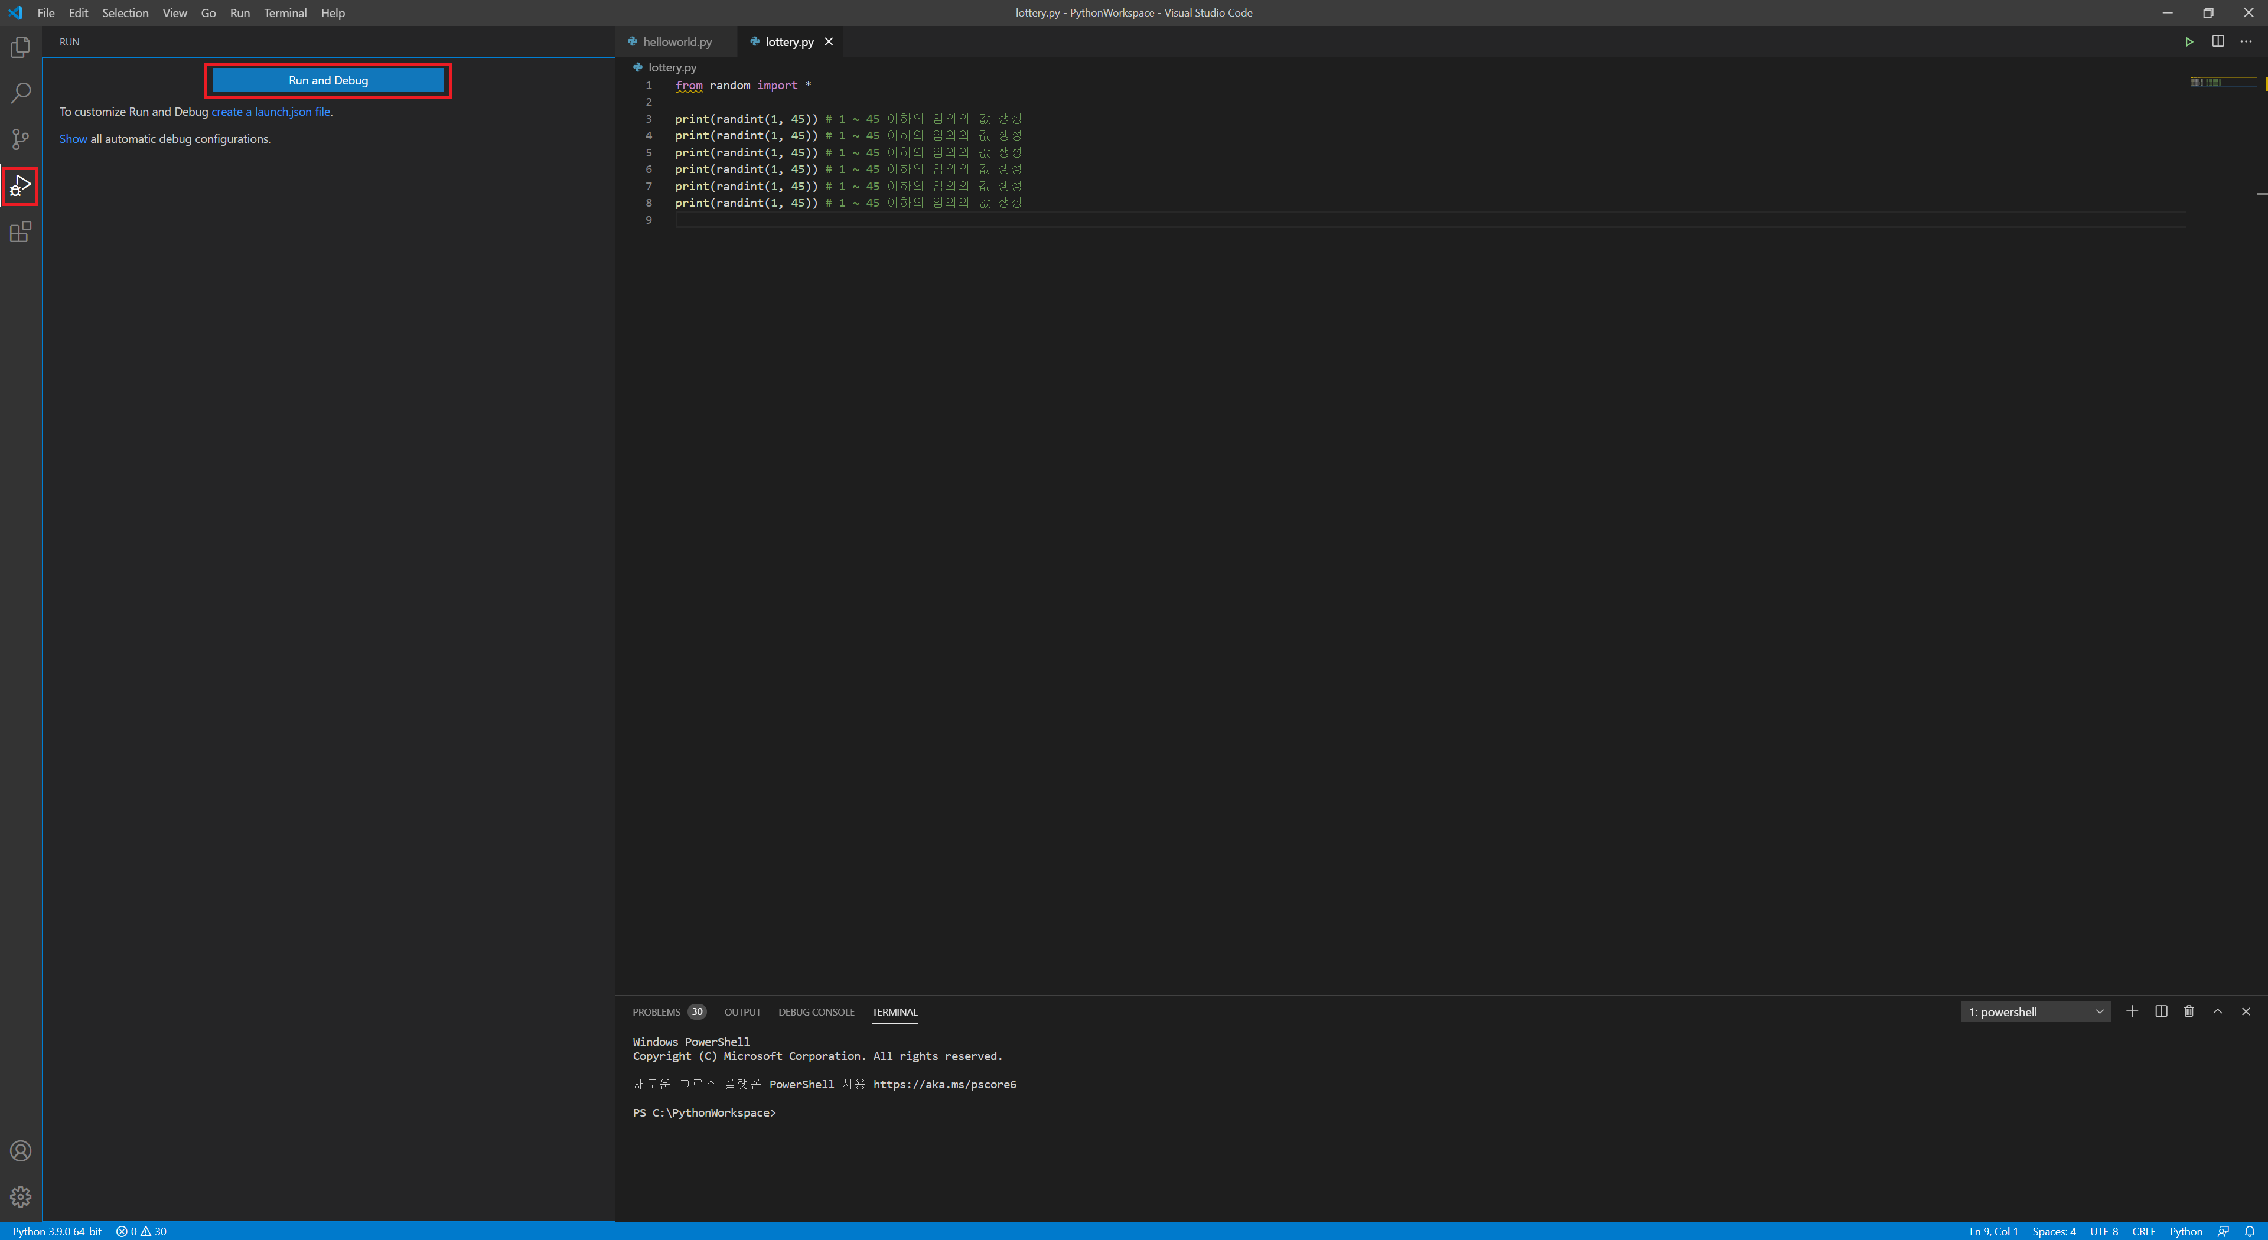Open the Source Control view icon
Image resolution: width=2268 pixels, height=1240 pixels.
[x=20, y=139]
